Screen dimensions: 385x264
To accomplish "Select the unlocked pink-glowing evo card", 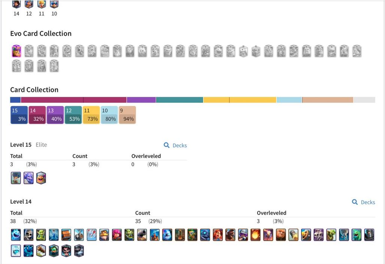I will [16, 51].
